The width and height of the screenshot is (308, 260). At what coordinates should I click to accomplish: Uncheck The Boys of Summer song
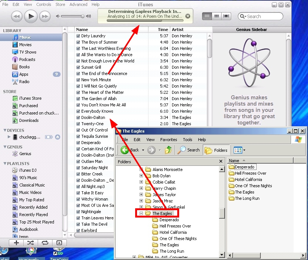(78, 42)
